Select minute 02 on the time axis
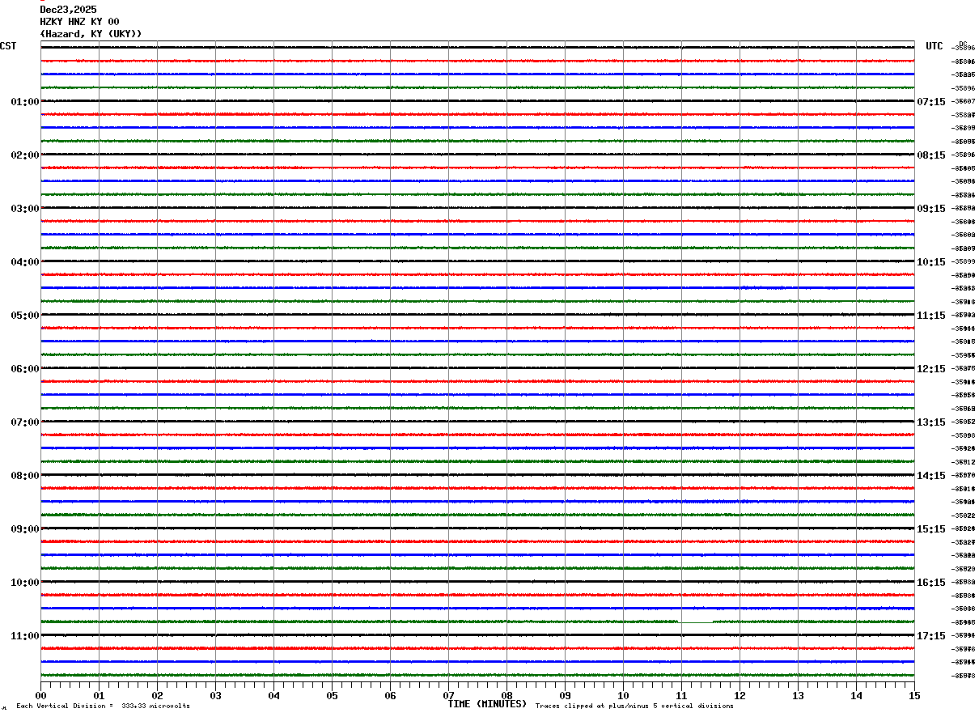979x717 pixels. pyautogui.click(x=157, y=695)
